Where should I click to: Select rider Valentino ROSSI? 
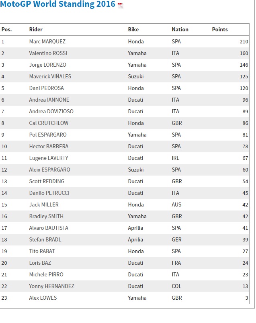click(x=48, y=53)
